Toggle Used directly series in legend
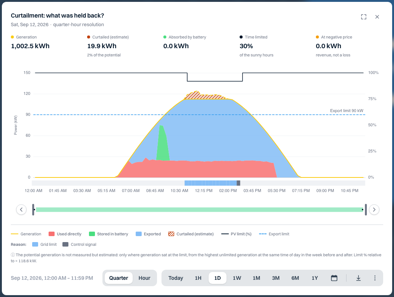Screen dimensions: 394x297 65,234
